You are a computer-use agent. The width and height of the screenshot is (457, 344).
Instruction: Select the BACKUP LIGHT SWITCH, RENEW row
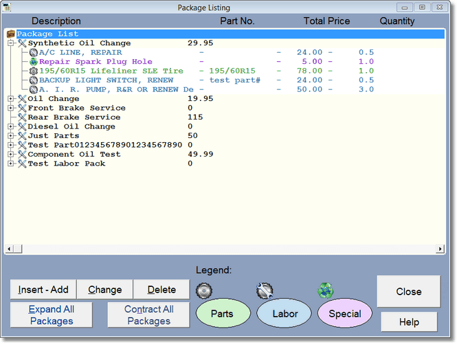(x=225, y=80)
